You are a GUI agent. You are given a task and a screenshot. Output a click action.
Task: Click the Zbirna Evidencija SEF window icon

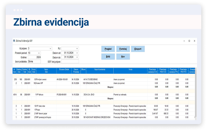tap(14, 41)
